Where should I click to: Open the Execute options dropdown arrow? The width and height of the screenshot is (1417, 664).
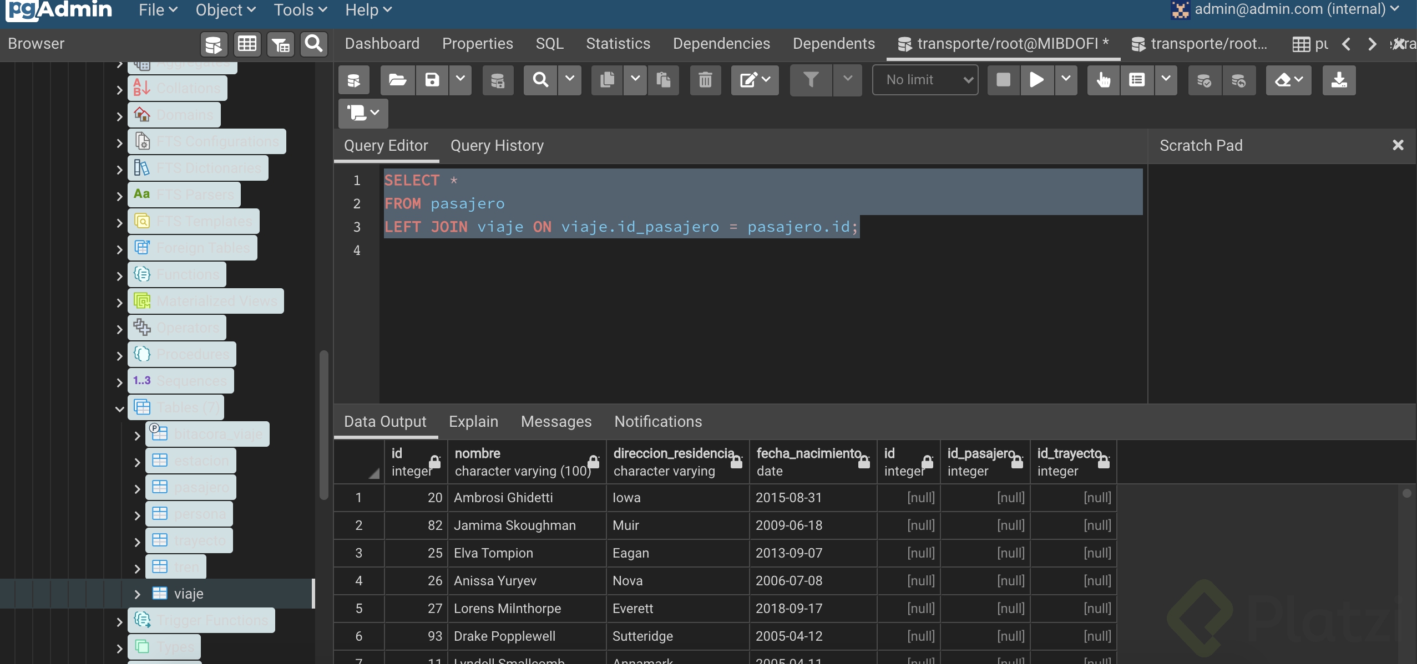1065,80
